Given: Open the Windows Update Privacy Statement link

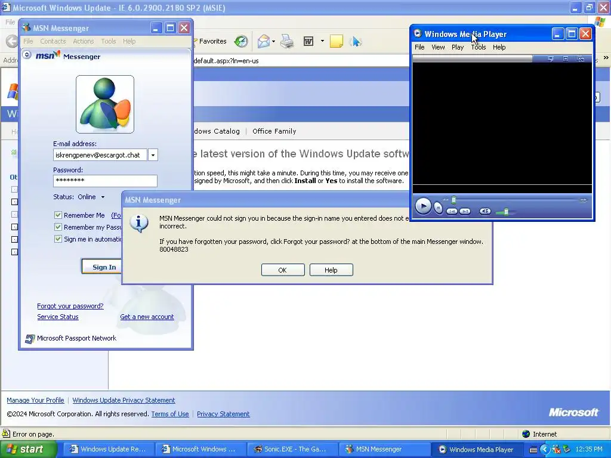Looking at the screenshot, I should (x=124, y=400).
